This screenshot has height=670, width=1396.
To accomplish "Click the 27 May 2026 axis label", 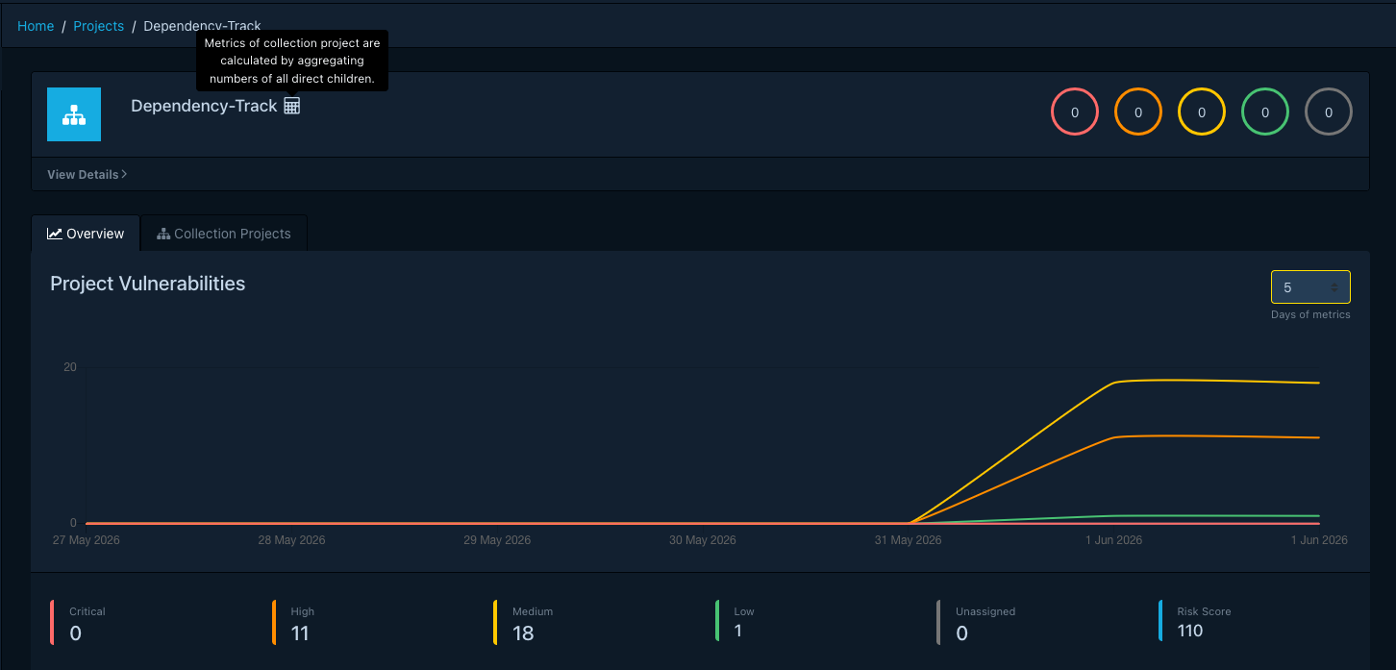I will tap(87, 540).
